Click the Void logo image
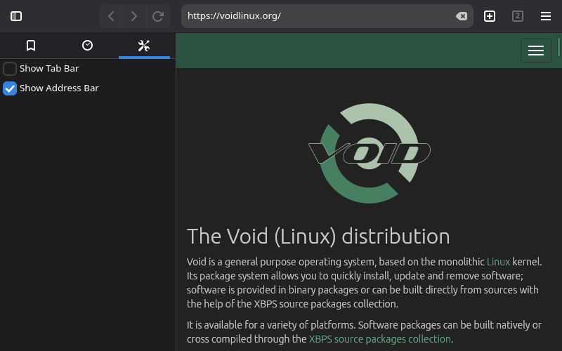Viewport: 562px width, 351px height. [369, 152]
